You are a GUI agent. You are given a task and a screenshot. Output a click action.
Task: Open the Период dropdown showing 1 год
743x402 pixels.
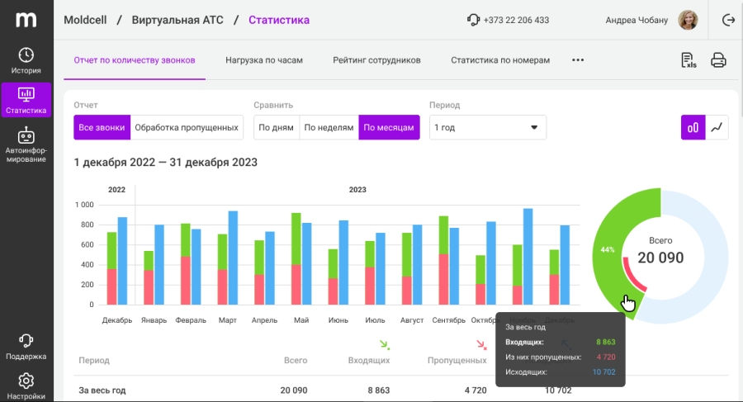tap(487, 128)
